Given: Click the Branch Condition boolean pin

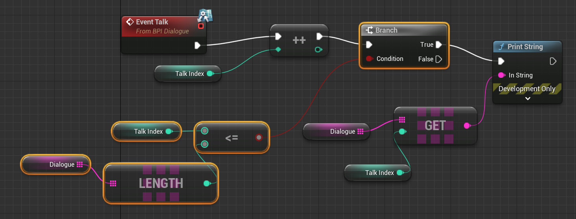Looking at the screenshot, I should pyautogui.click(x=369, y=59).
